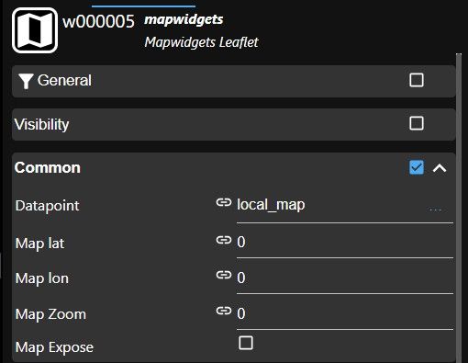Collapse the Common section with chevron
The image size is (468, 363).
click(440, 168)
